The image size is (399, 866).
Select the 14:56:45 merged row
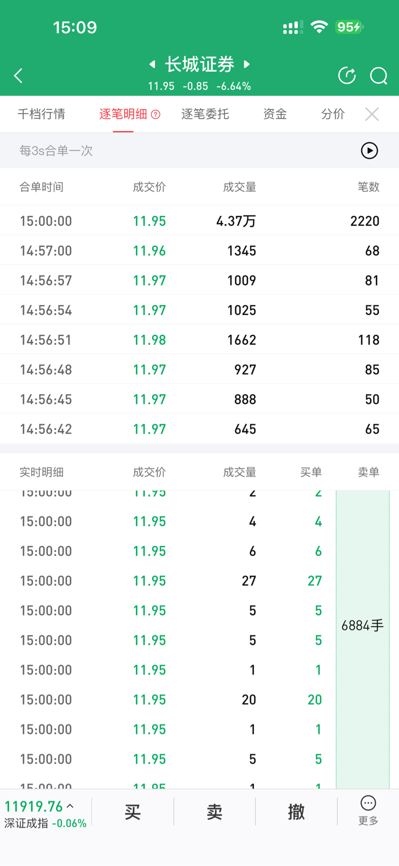[x=199, y=399]
